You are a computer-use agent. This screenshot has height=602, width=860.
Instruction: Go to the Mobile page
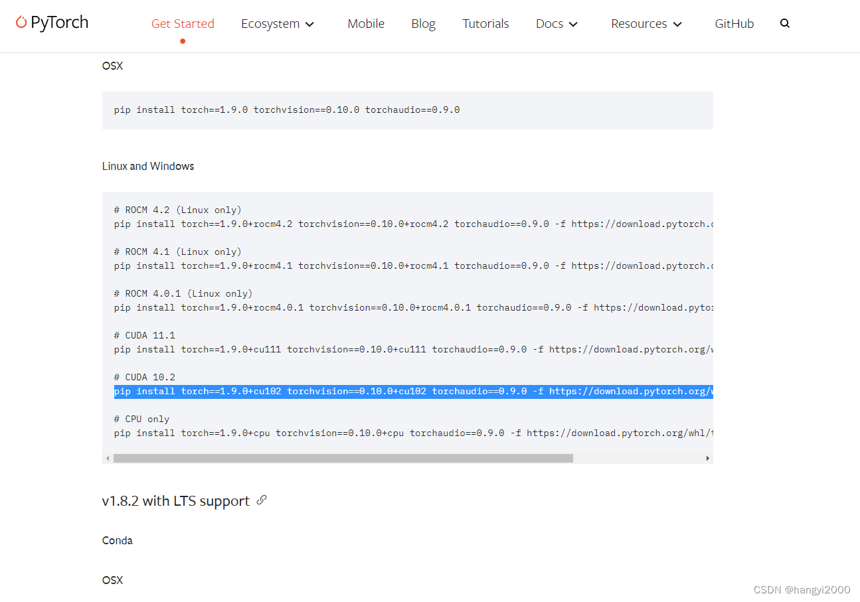pyautogui.click(x=366, y=23)
